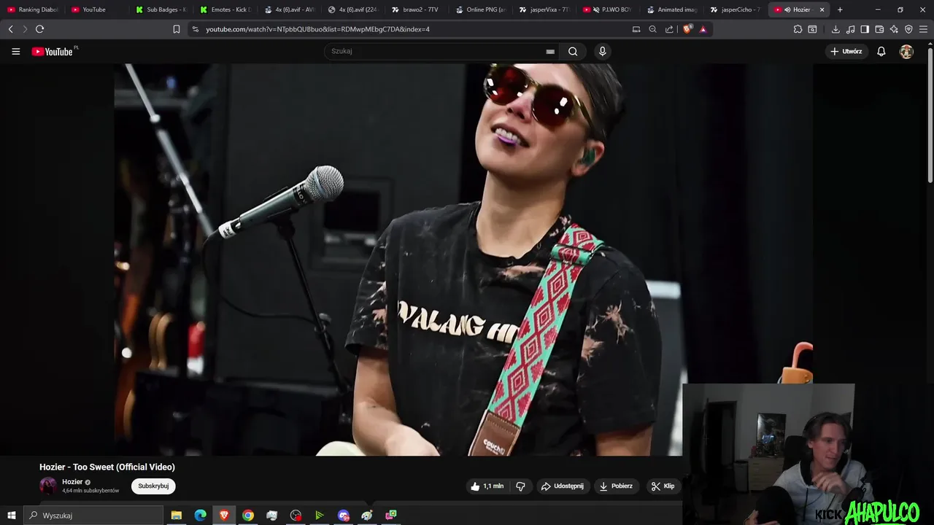Screen dimensions: 934x525
Task: Open the media control music note icon
Action: tap(850, 29)
